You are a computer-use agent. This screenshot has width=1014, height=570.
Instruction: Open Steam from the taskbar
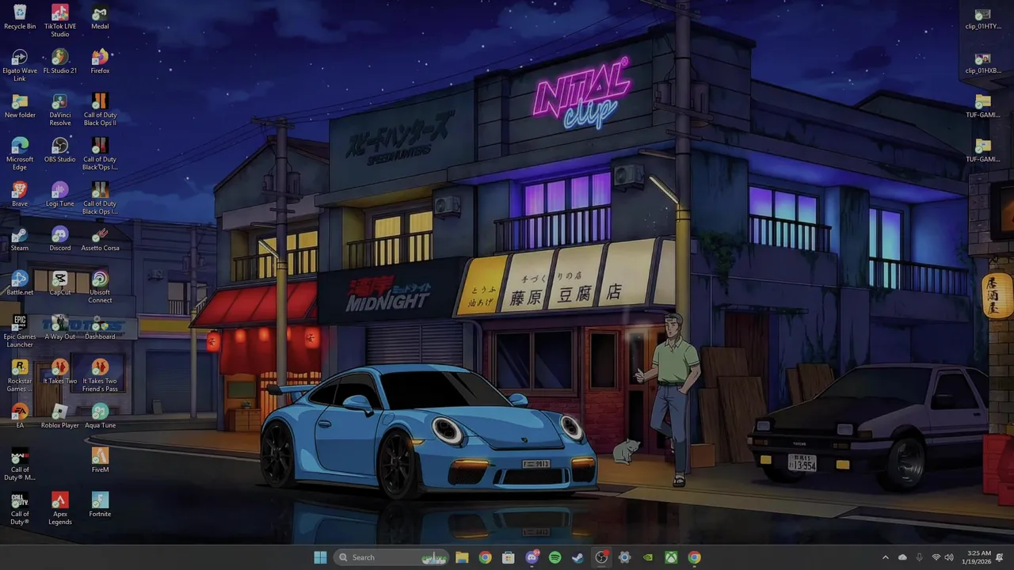(x=578, y=557)
